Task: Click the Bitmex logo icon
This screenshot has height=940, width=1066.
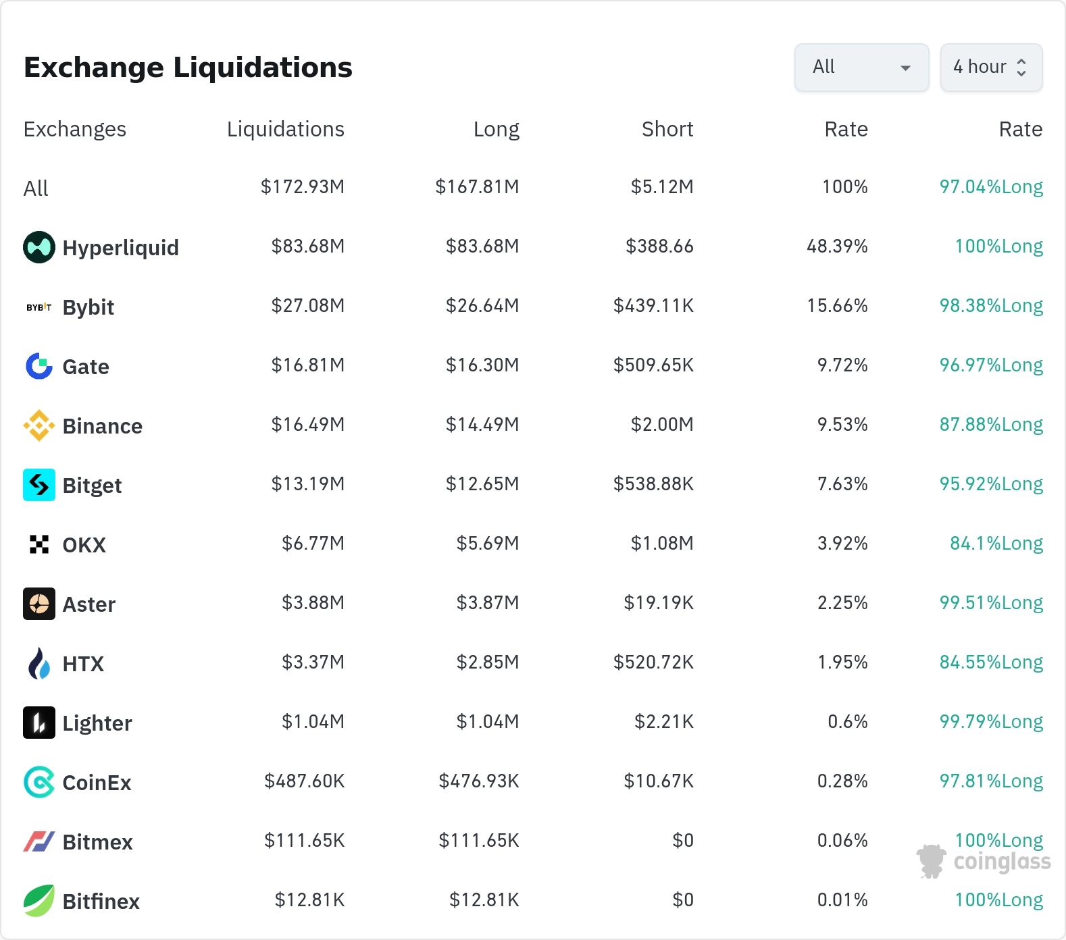Action: click(39, 841)
